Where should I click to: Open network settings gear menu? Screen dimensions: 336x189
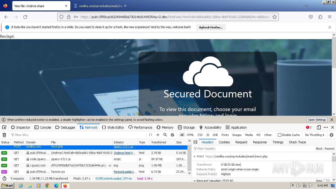coord(332,135)
